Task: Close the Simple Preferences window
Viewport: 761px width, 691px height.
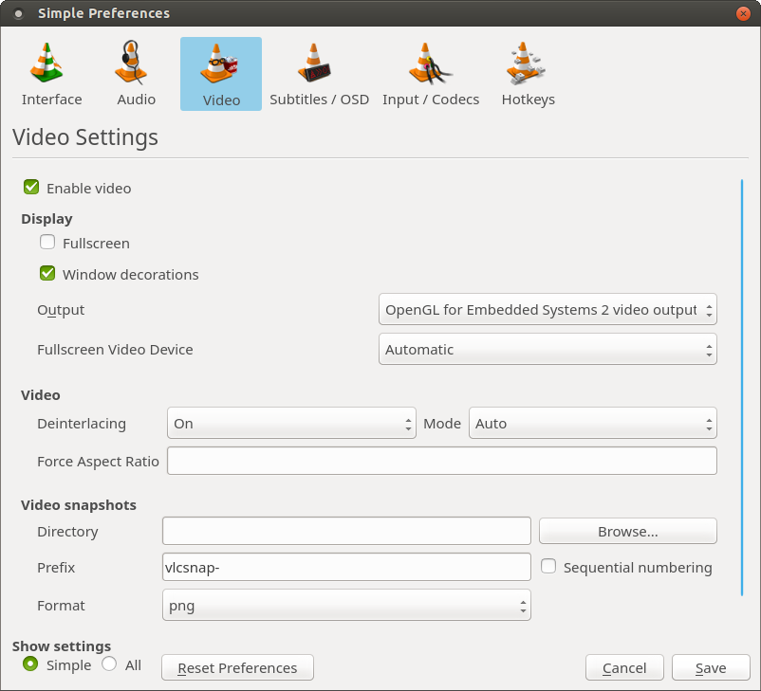Action: point(743,13)
